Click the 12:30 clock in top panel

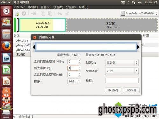click(148, 2)
